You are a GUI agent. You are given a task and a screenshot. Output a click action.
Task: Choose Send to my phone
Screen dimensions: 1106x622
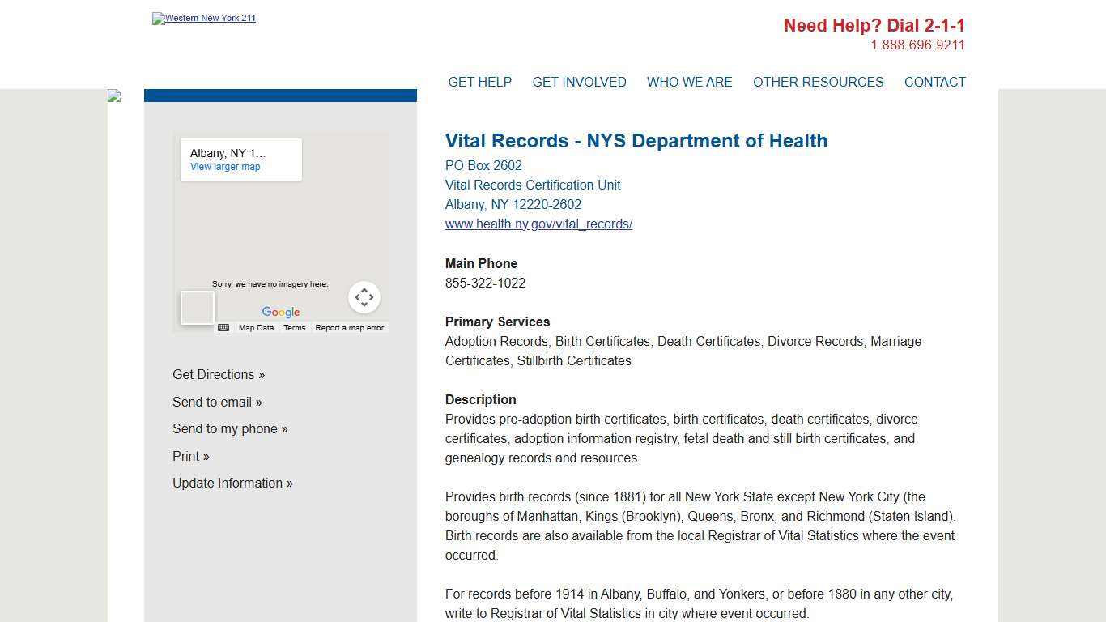click(230, 429)
